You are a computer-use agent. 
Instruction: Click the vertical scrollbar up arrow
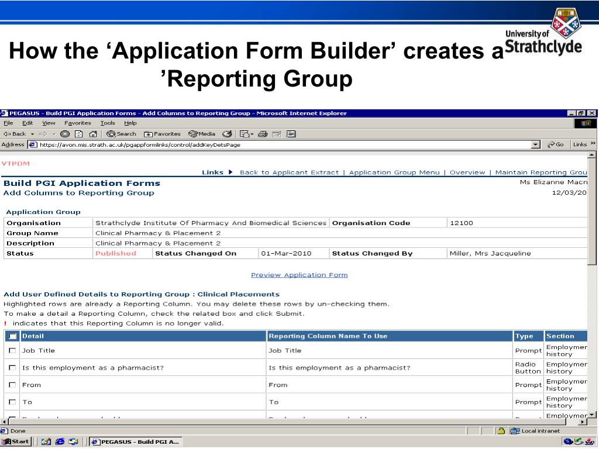[x=592, y=155]
